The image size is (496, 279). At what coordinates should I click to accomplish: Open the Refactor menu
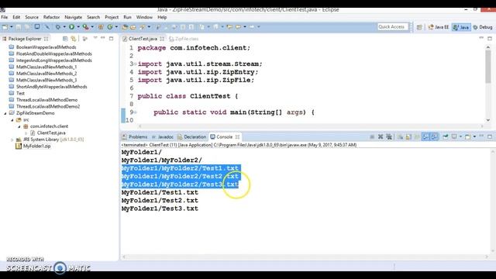coord(52,17)
